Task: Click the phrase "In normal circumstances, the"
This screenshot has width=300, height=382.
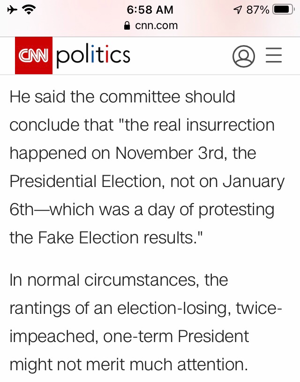Action: tap(119, 280)
